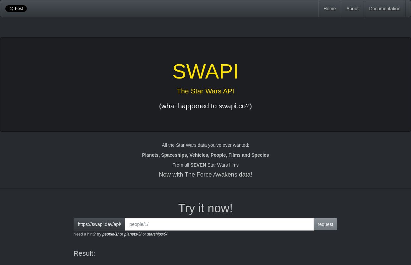
Task: Click 'From all SEVEN Star Wars films' text
Action: click(206, 165)
